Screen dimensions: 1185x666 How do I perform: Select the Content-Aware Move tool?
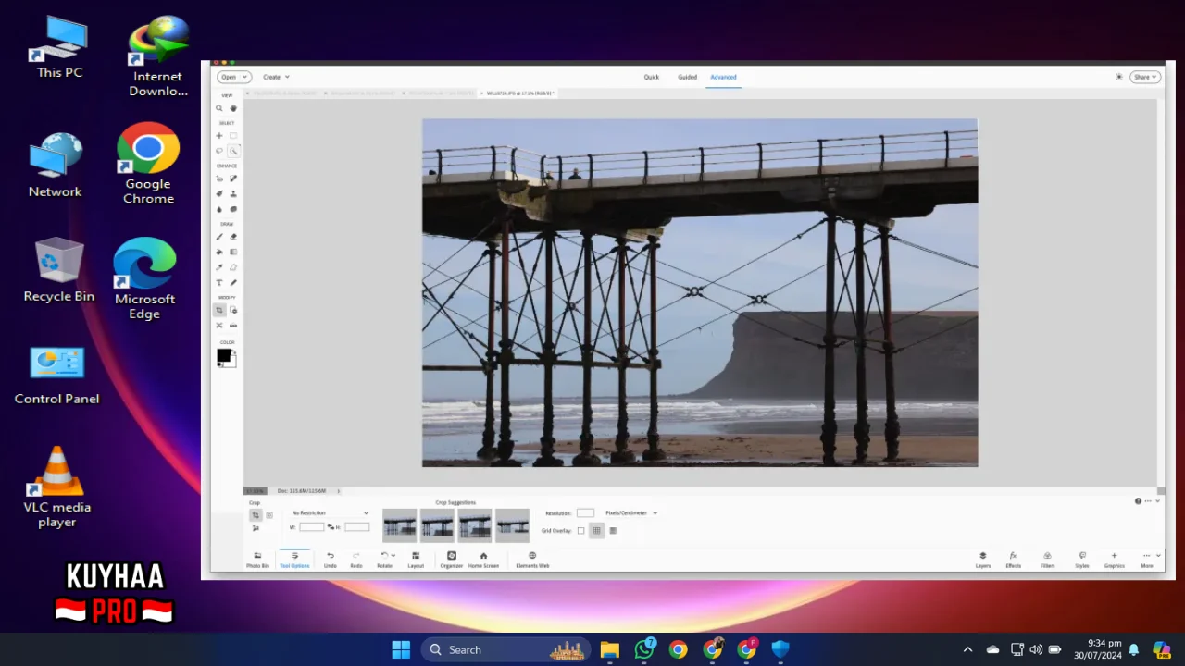point(219,326)
